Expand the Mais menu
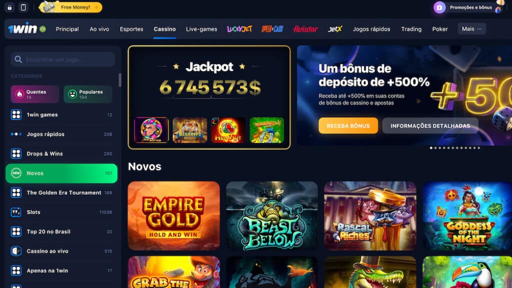512x288 pixels. pyautogui.click(x=471, y=29)
